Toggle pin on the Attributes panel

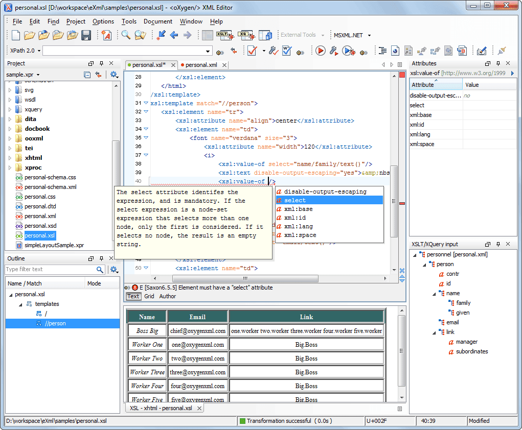tap(498, 63)
